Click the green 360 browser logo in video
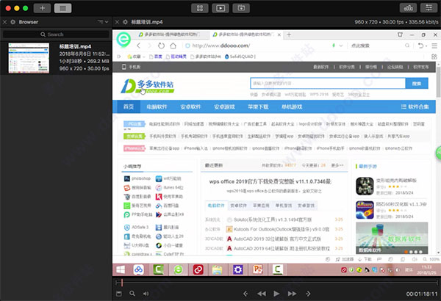Screen dimensions: 441x301 pyautogui.click(x=123, y=40)
